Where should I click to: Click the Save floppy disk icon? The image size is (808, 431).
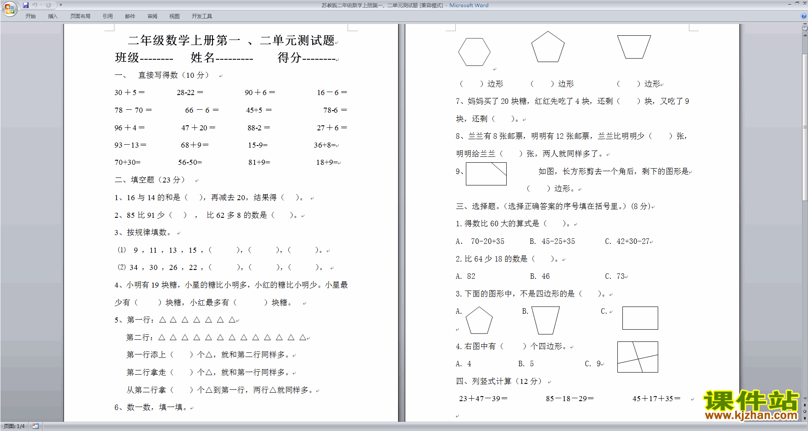tap(26, 5)
